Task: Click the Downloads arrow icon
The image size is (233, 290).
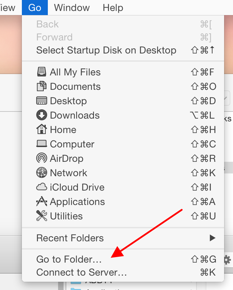Action: [41, 115]
